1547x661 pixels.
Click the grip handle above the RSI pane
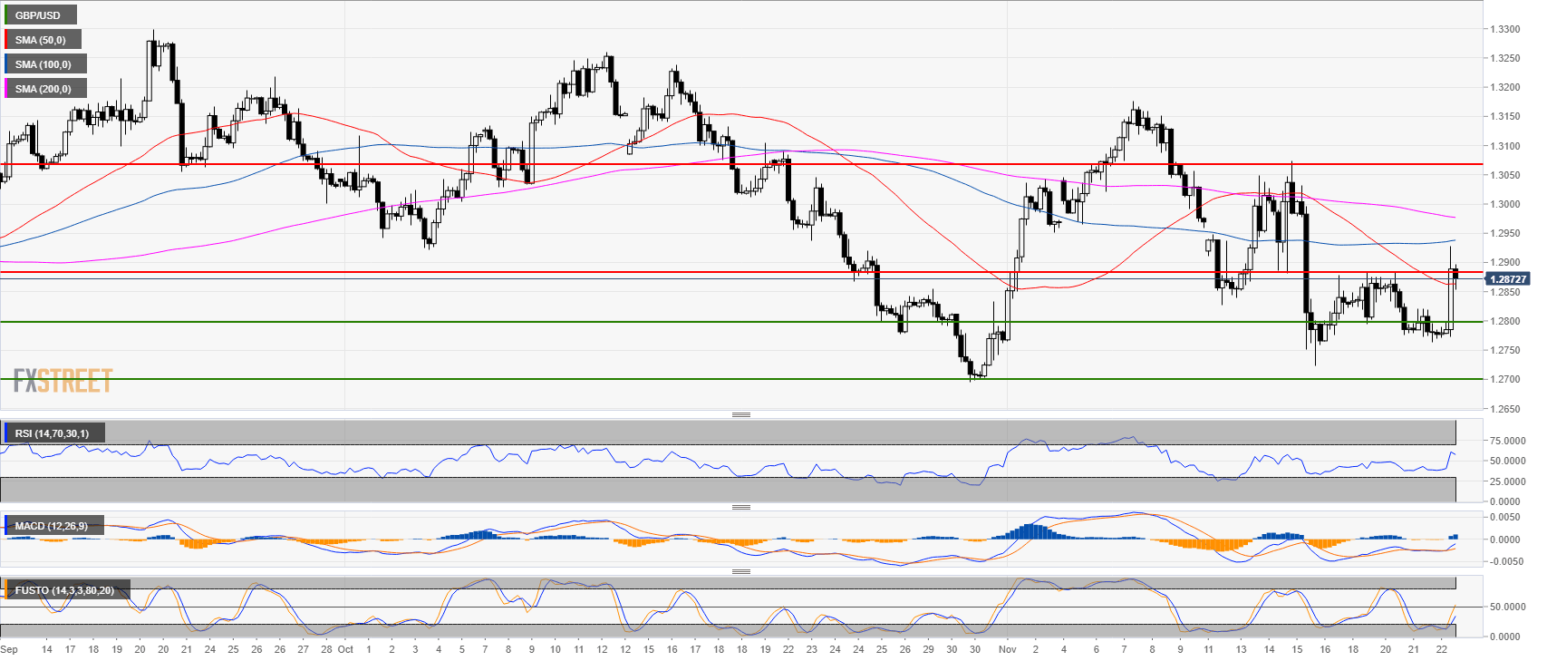tap(740, 414)
